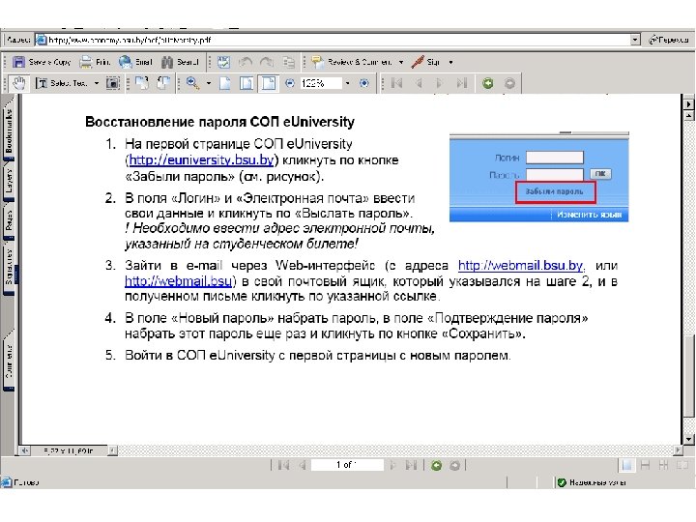This screenshot has height=522, width=696.
Task: Go to next page in bottom navigation bar
Action: coord(392,465)
